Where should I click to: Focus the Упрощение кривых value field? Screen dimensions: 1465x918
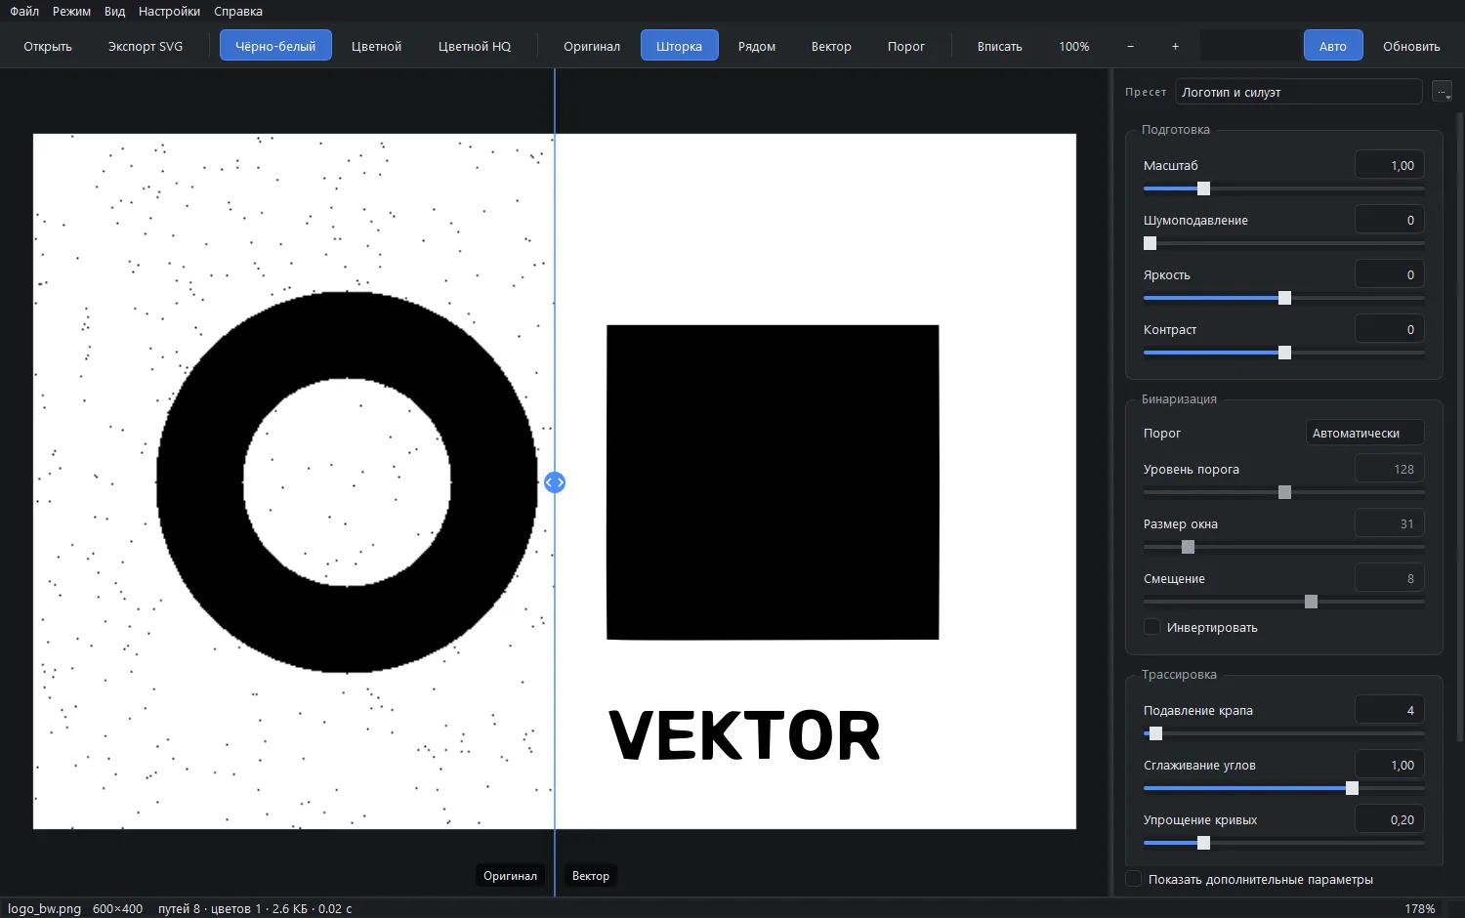tap(1390, 819)
